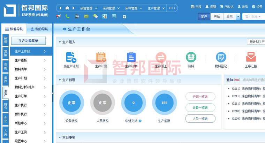Select 办公 vertical sidebar tab

coord(6,119)
